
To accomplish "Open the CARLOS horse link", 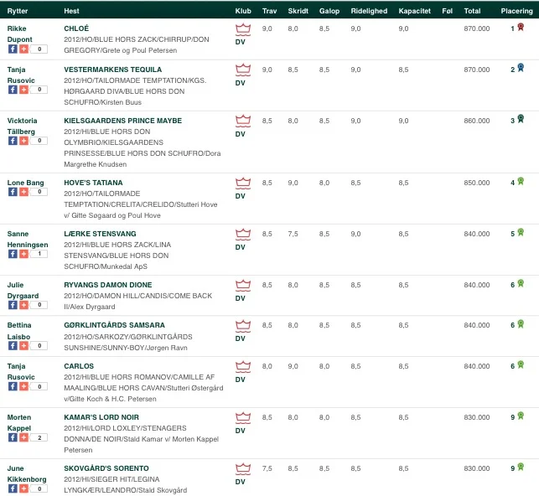I will [79, 366].
